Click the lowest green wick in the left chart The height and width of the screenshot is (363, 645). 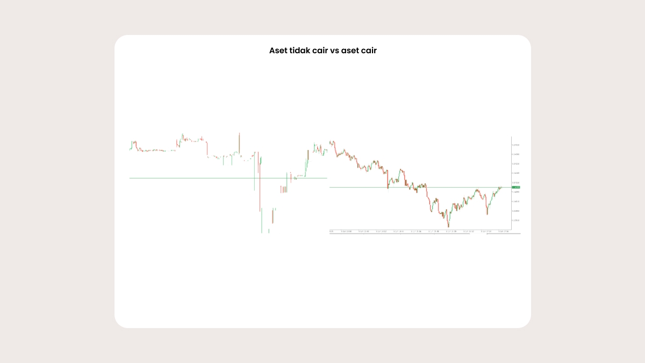pos(262,222)
